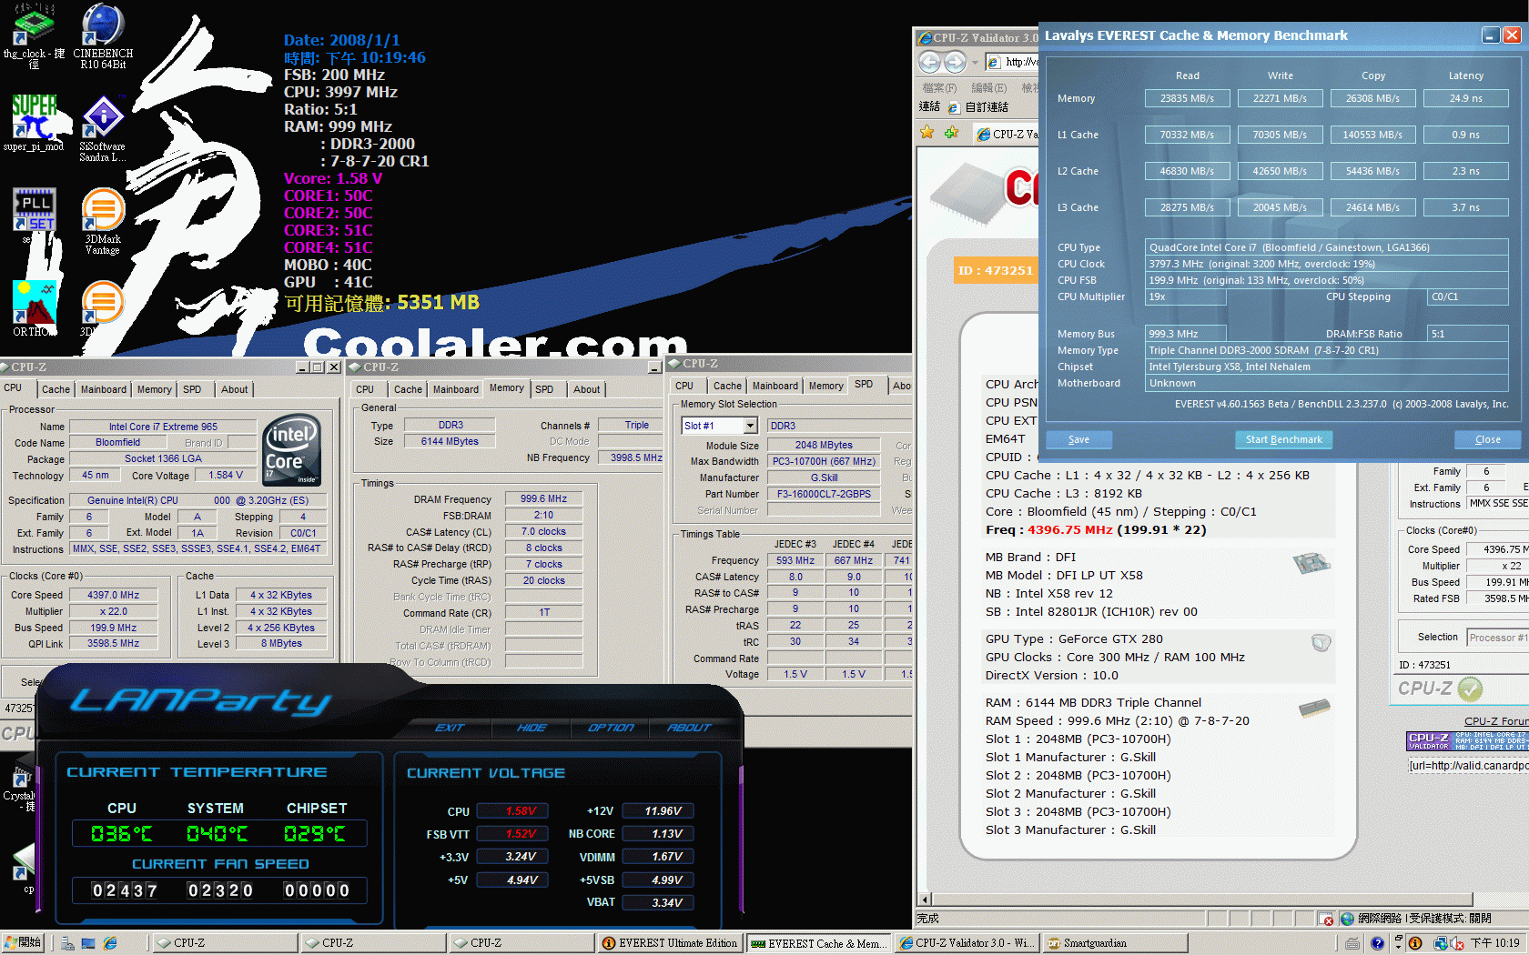Open the 檔案(F) menu in Internet Explorer

point(939,88)
